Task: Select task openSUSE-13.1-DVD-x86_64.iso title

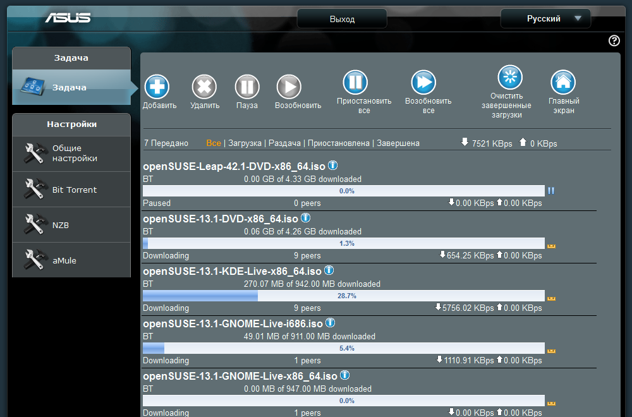Action: pyautogui.click(x=221, y=219)
